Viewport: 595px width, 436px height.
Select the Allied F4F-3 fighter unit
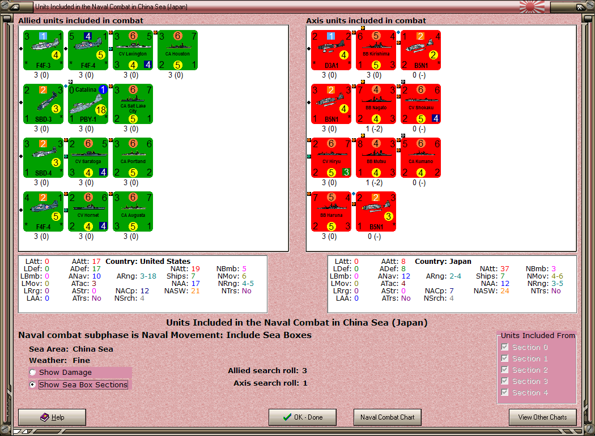coord(43,50)
